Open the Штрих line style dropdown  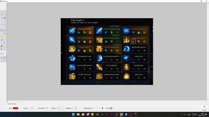point(60,108)
